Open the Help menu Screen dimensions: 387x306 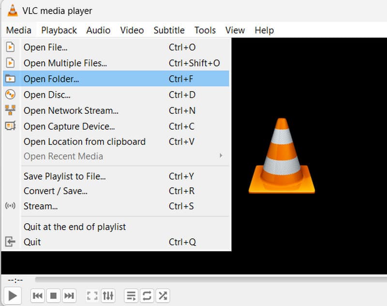point(264,30)
